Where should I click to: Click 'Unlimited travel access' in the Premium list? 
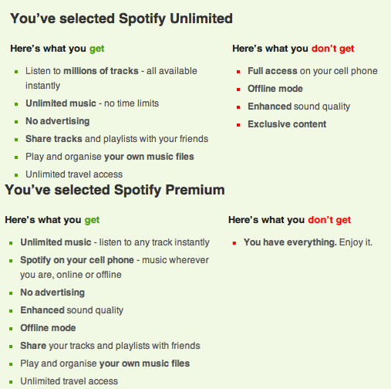[69, 381]
